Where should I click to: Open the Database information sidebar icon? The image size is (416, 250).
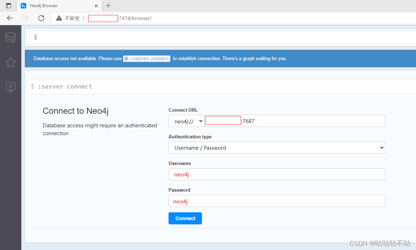click(11, 37)
